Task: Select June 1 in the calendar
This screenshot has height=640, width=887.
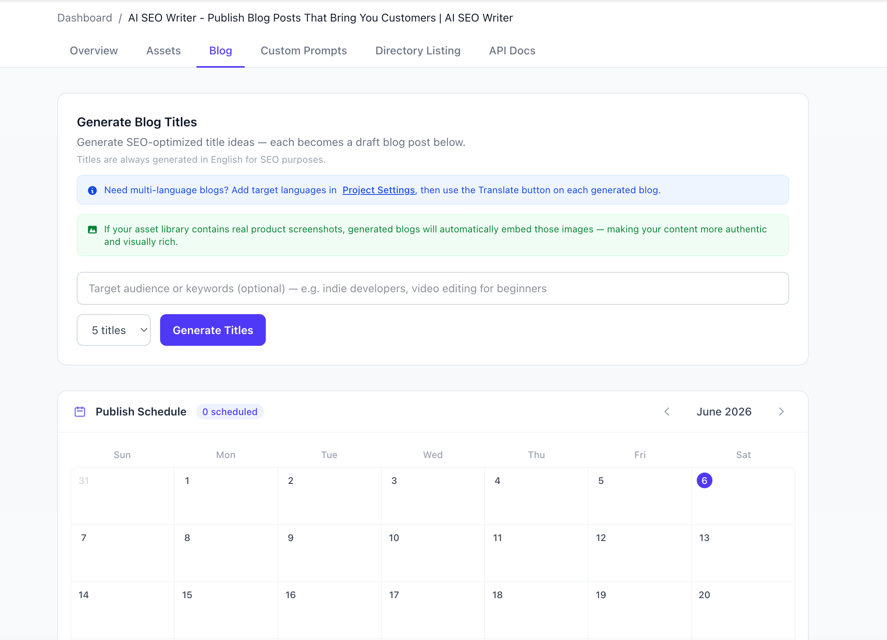Action: point(226,496)
